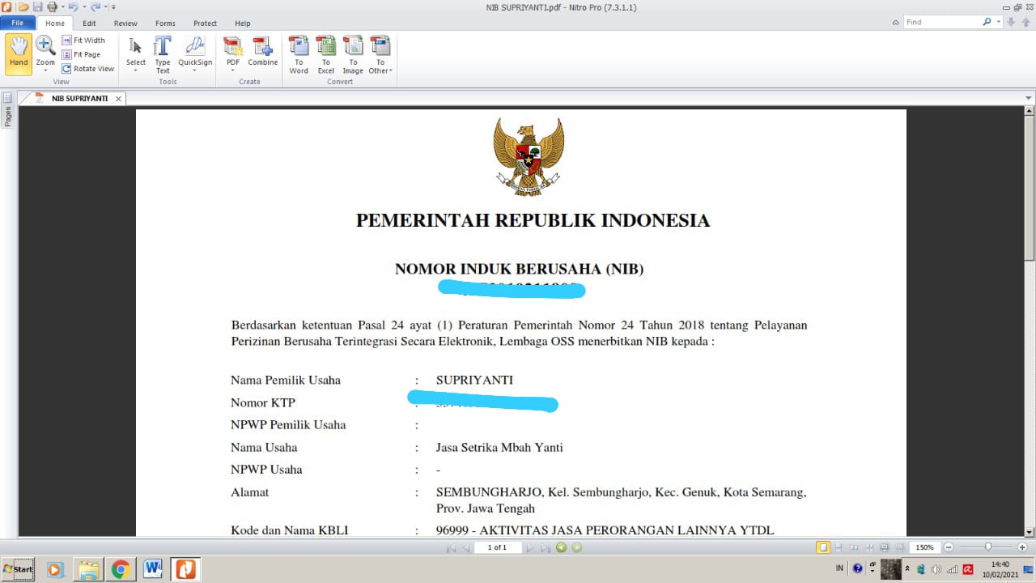The height and width of the screenshot is (583, 1036).
Task: Convert the document To Word
Action: point(299,55)
